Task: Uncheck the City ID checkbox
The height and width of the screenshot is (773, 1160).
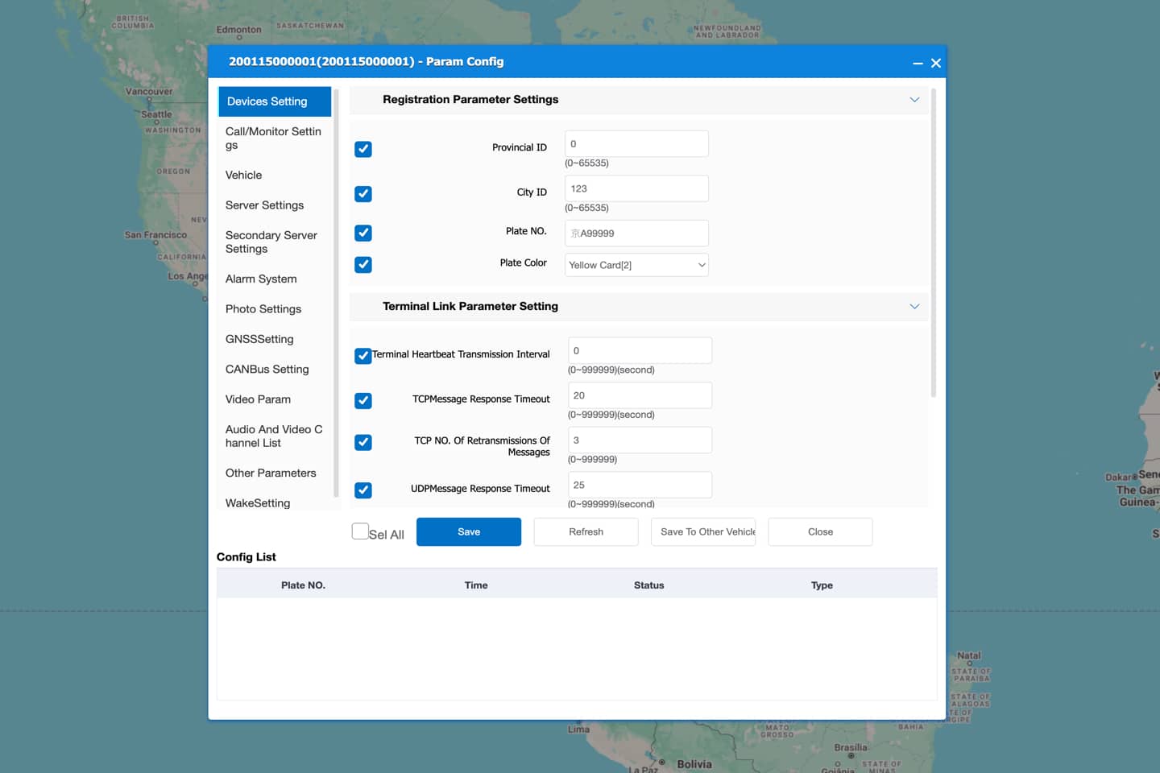Action: click(363, 194)
